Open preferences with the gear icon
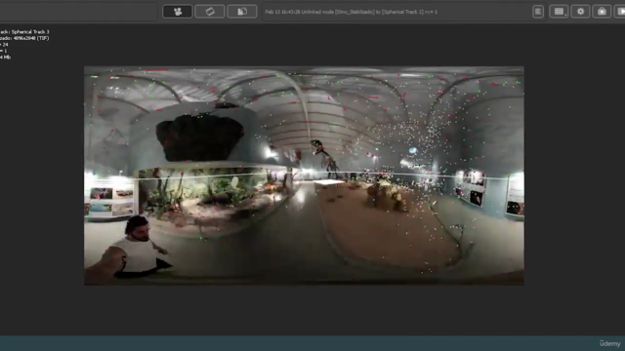Screen dimensions: 625x351 [580, 12]
